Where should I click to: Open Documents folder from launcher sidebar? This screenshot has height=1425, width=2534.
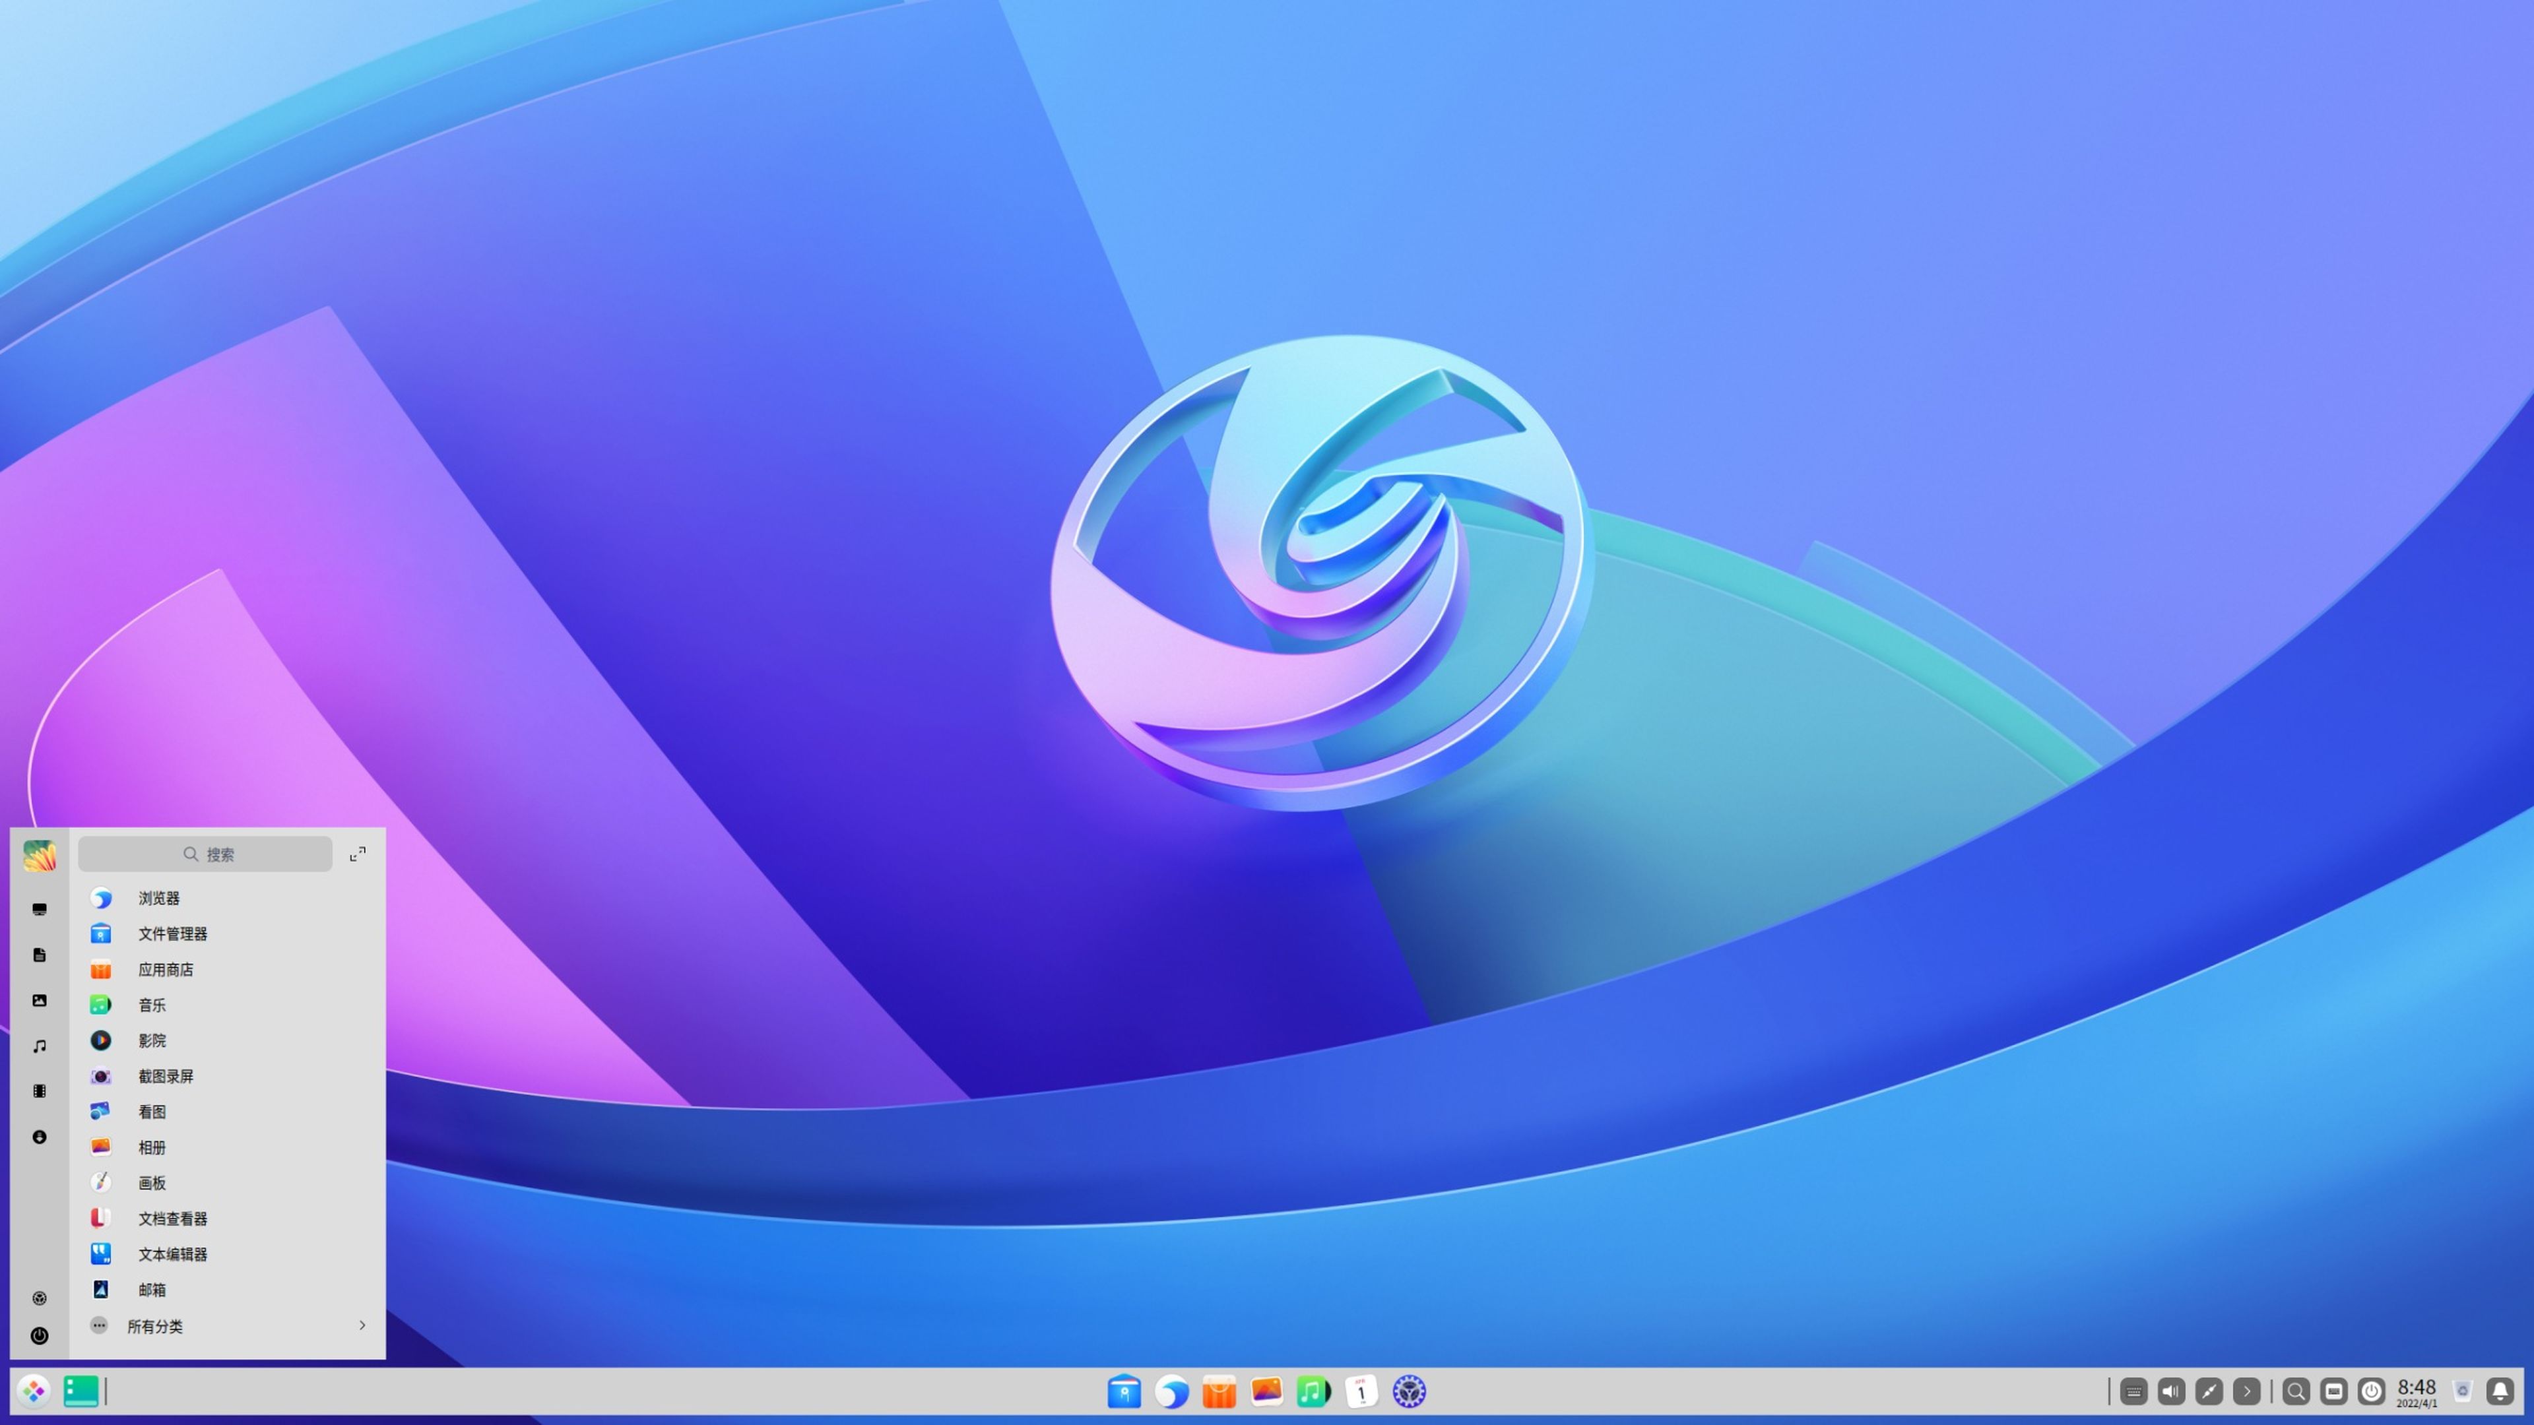click(40, 955)
